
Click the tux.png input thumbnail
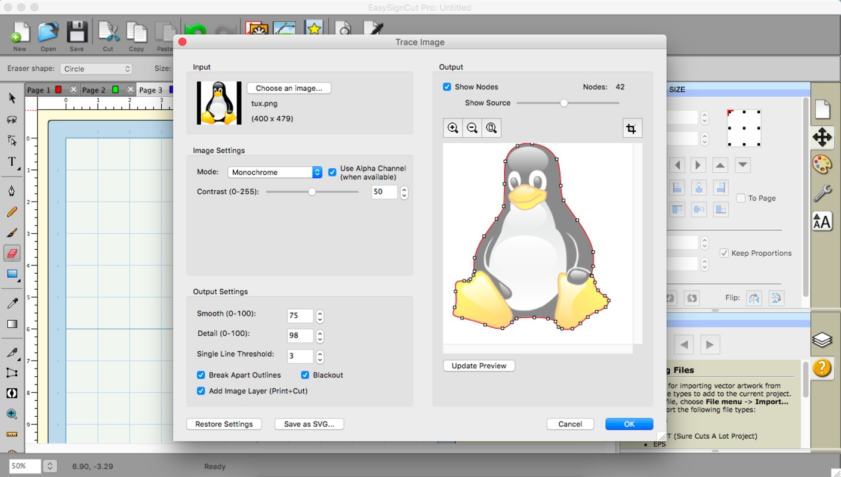[x=219, y=103]
